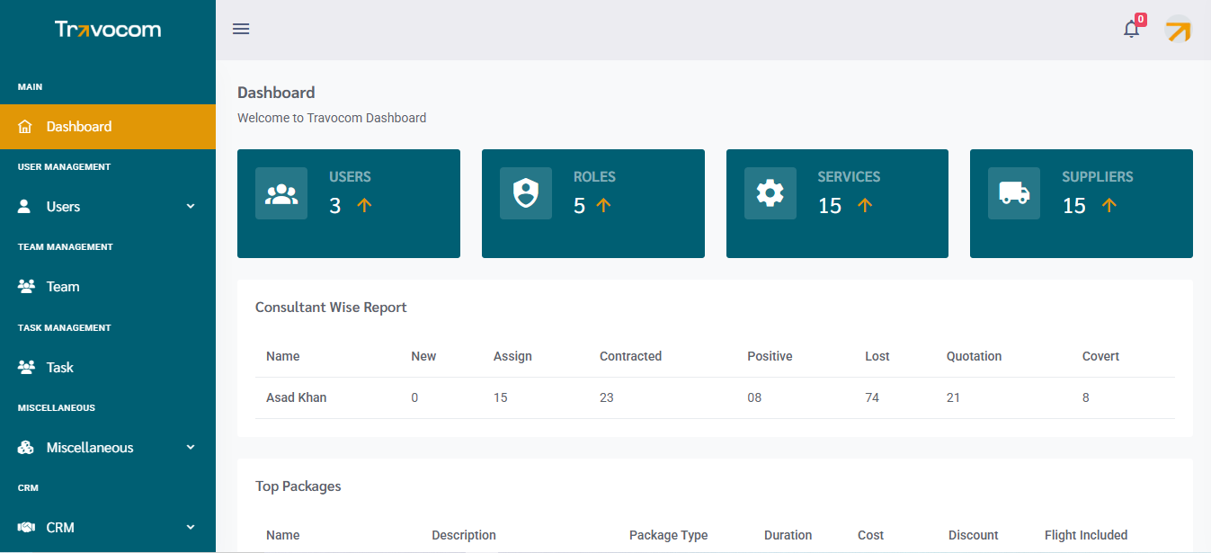Click the notification badge showing 0
The width and height of the screenshot is (1211, 553).
click(x=1140, y=17)
